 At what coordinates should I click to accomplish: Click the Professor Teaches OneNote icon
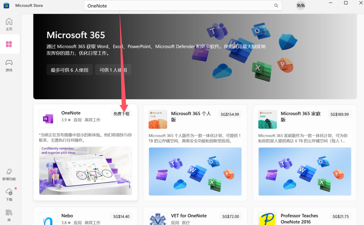(267, 219)
